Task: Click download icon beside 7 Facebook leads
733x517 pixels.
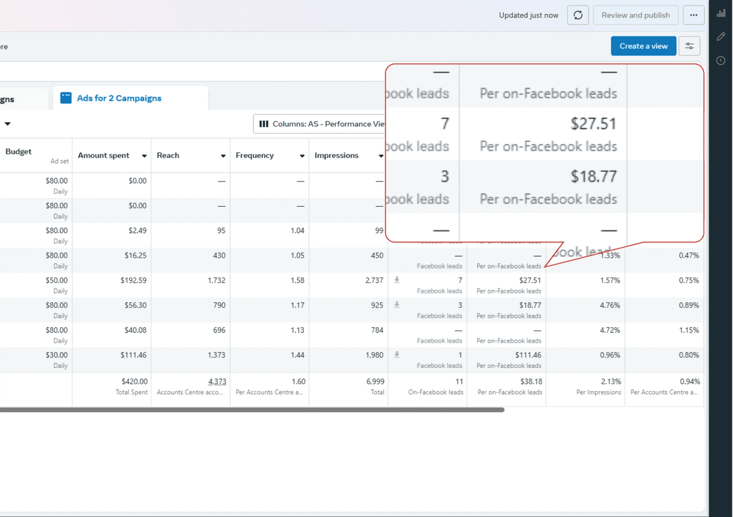Action: point(397,280)
